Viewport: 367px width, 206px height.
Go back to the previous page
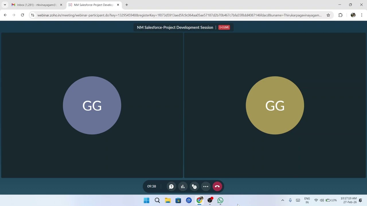click(x=5, y=15)
